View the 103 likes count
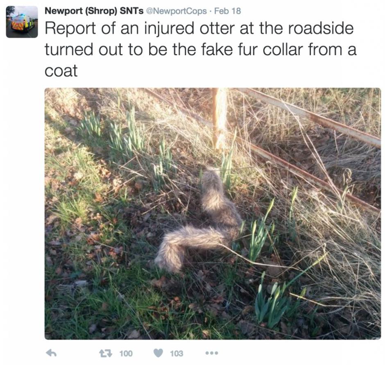The image size is (385, 365). (177, 354)
